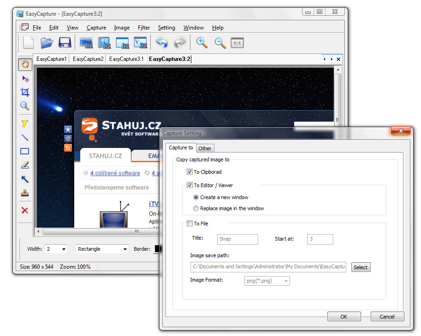This screenshot has height=336, width=421.
Task: Enable the To File checkbox
Action: 190,223
